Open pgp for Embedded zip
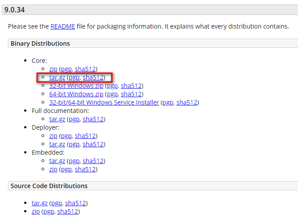Image resolution: width=298 pixels, height=218 pixels. point(66,169)
